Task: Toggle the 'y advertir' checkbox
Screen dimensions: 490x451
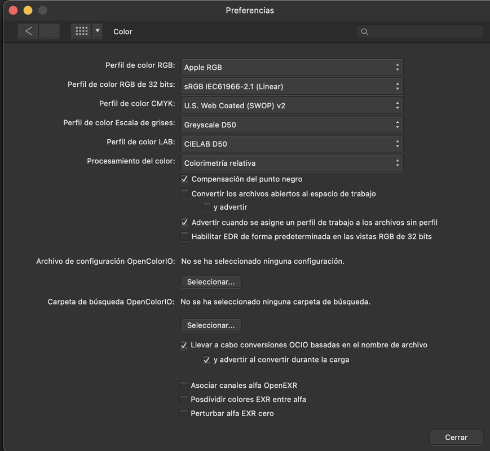Action: coord(206,207)
